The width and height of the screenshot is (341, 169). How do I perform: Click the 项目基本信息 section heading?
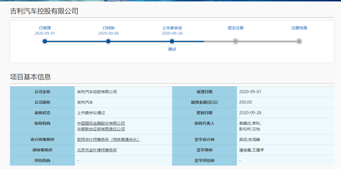(x=30, y=77)
